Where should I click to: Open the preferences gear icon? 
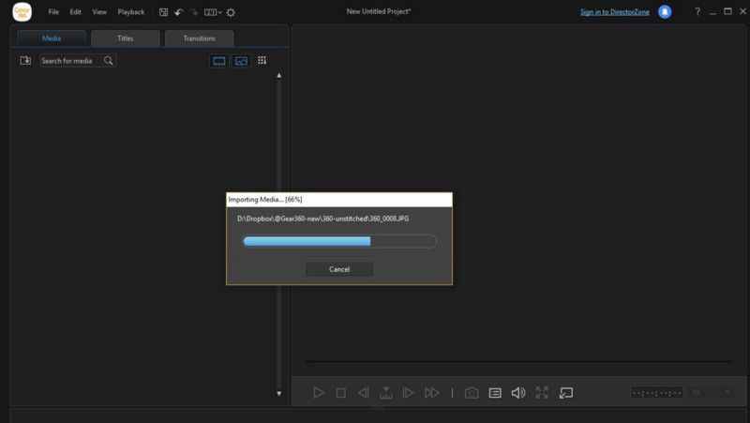pos(231,12)
